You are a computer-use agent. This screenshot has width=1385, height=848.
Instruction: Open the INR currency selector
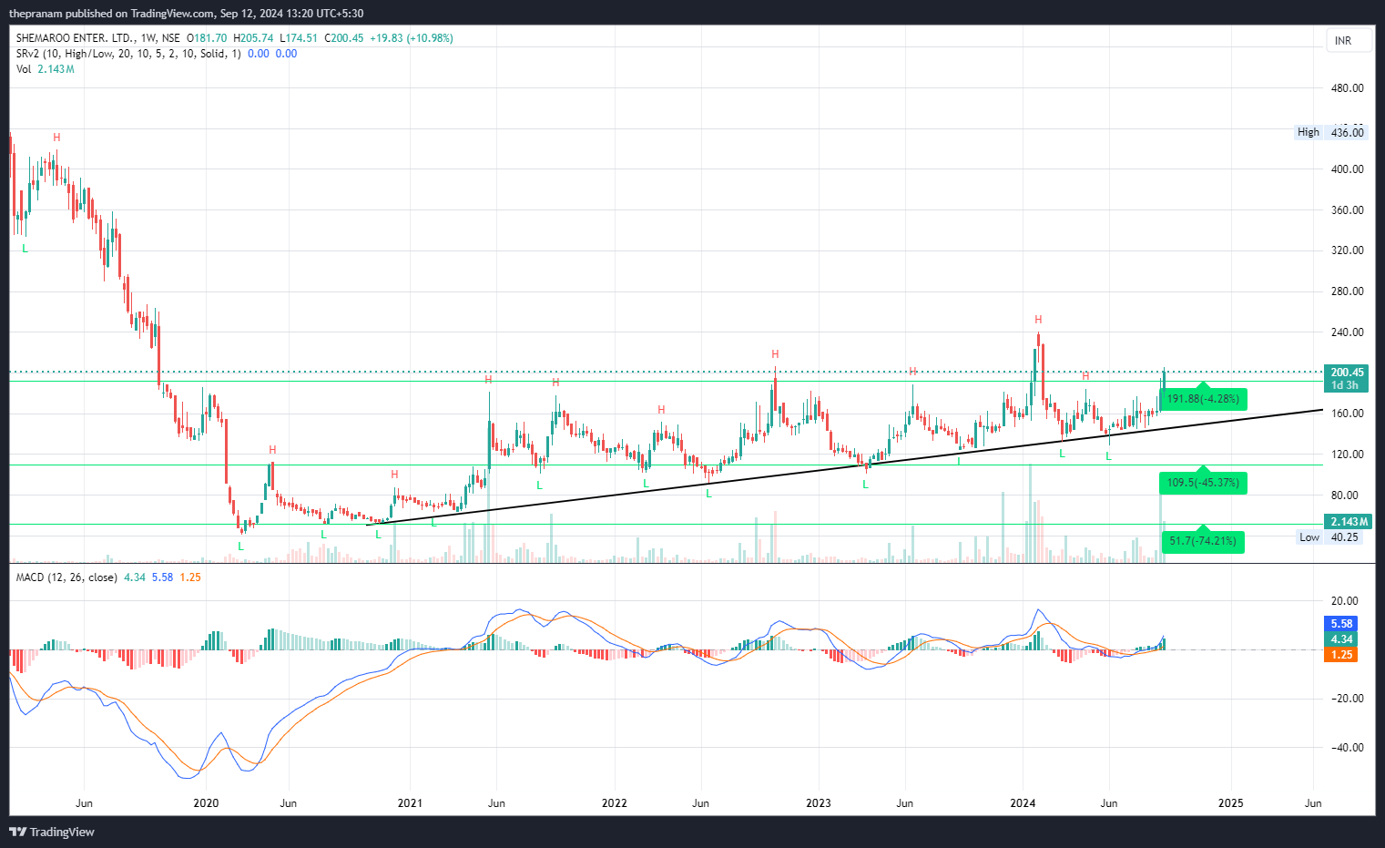1349,41
